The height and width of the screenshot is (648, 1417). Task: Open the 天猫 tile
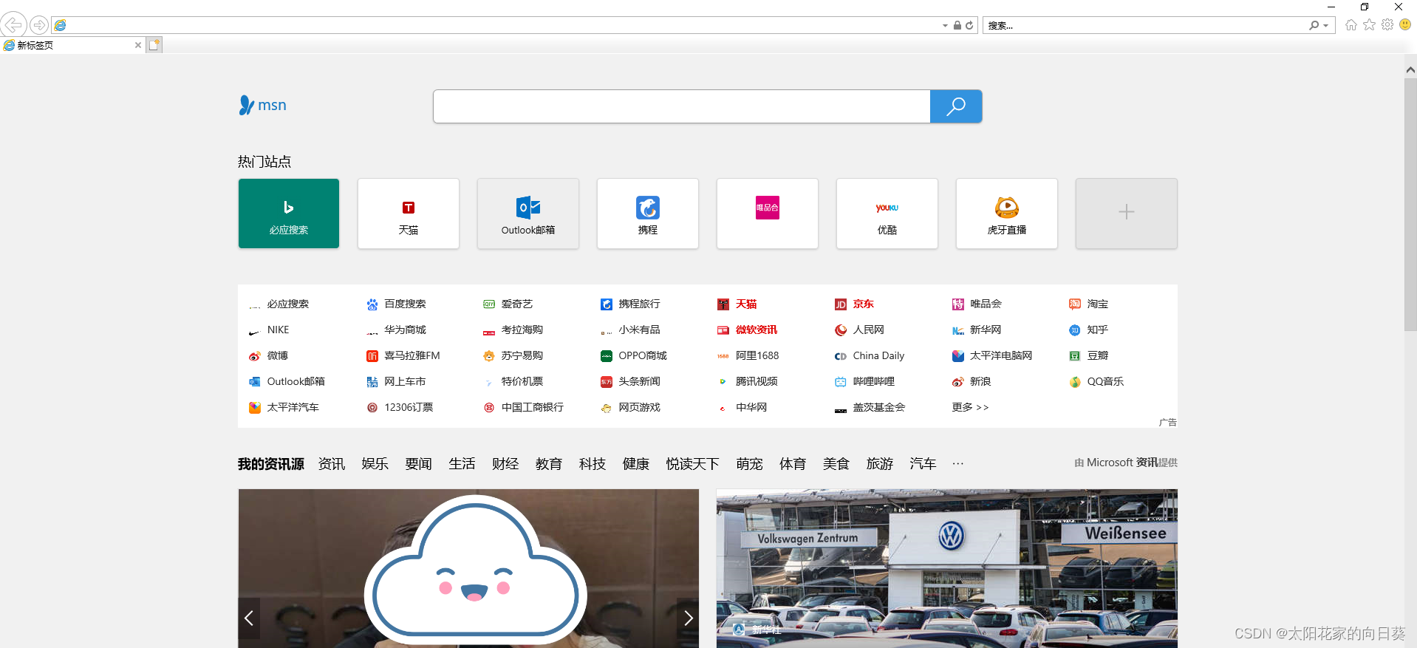click(x=409, y=214)
